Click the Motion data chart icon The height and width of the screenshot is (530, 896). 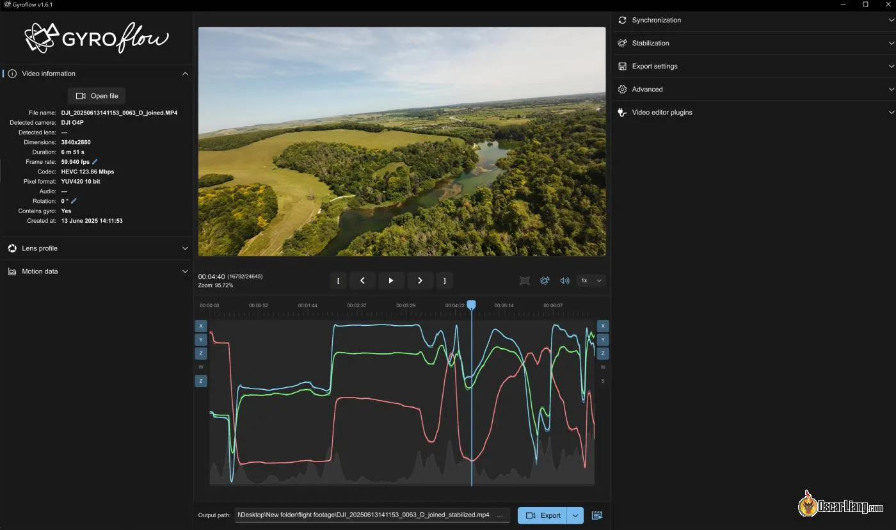(x=12, y=271)
